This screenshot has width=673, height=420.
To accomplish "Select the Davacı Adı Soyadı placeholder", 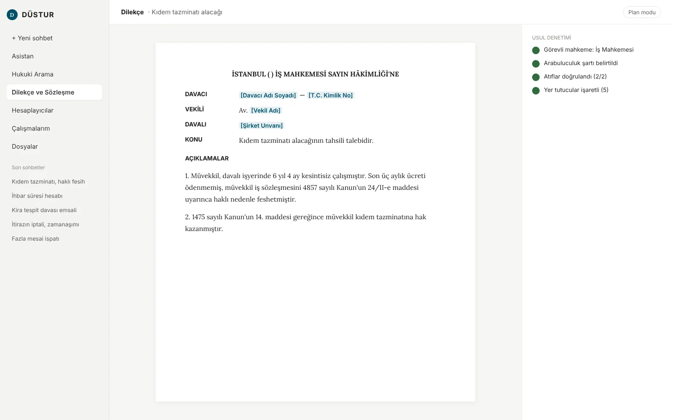I will (268, 95).
